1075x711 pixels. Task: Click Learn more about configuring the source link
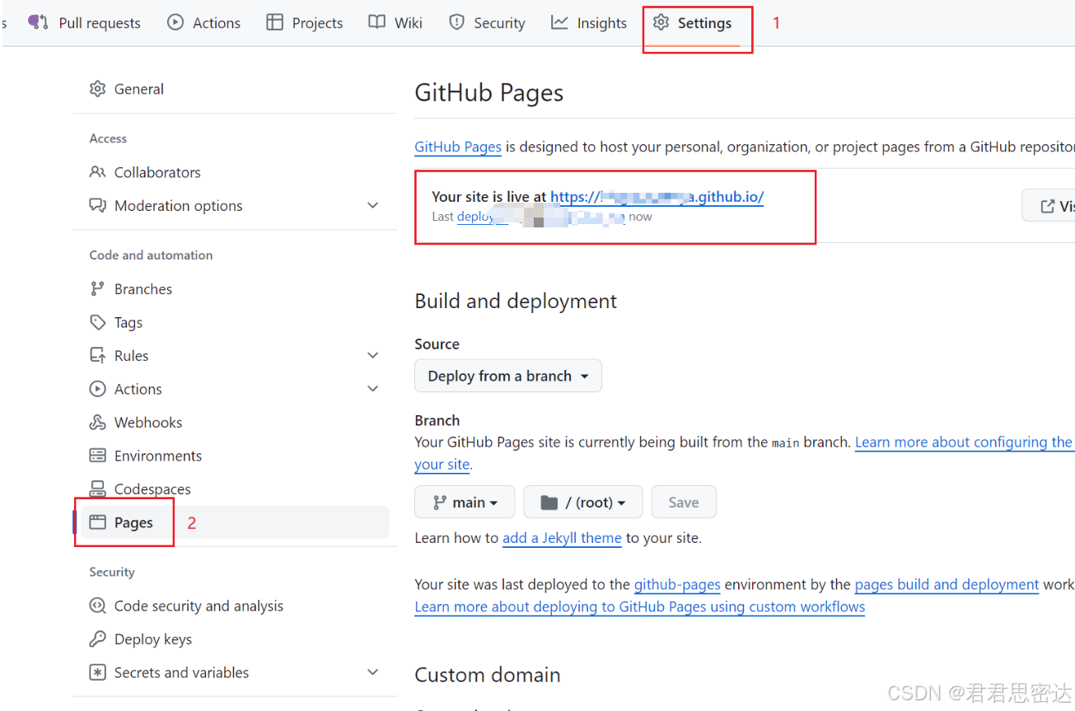[964, 442]
